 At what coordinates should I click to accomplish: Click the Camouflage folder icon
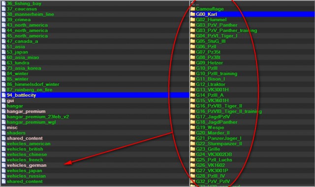[192, 9]
